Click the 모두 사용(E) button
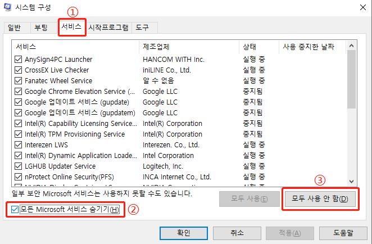The image size is (372, 244). click(x=249, y=198)
